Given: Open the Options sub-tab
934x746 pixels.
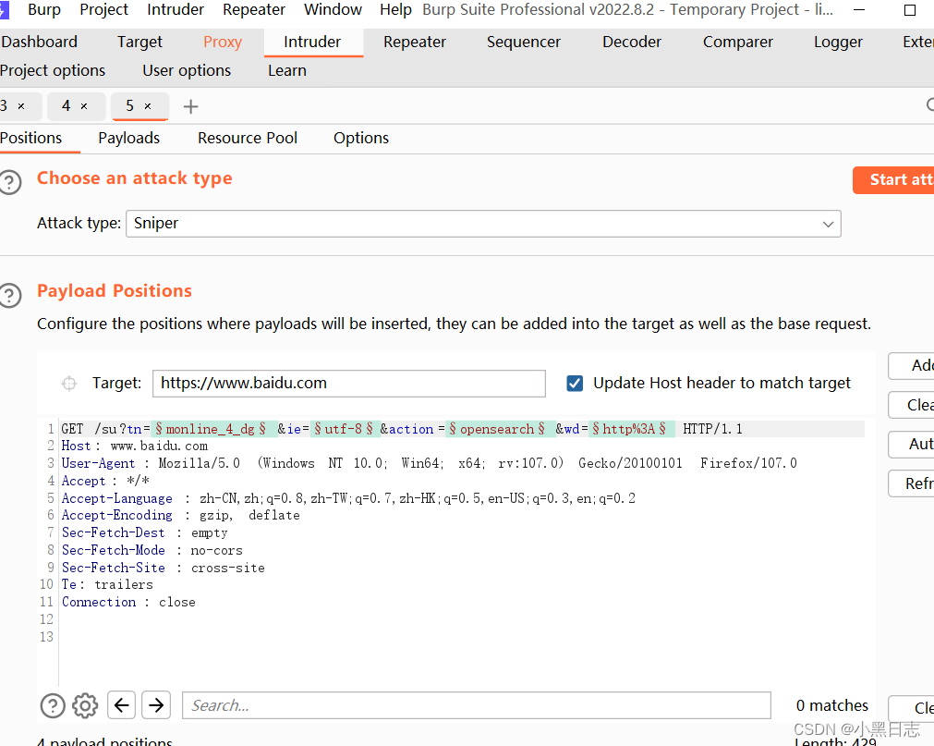Looking at the screenshot, I should coord(361,139).
